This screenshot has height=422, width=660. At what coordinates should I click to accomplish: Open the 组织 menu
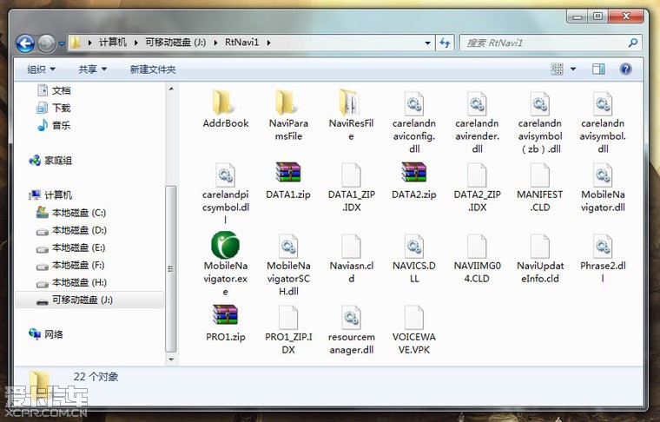pos(41,69)
